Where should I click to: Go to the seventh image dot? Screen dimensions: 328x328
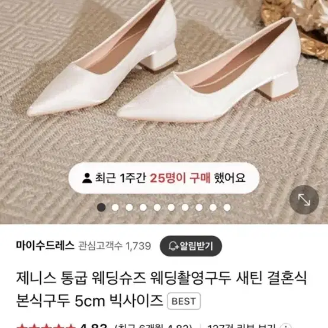(x=185, y=207)
